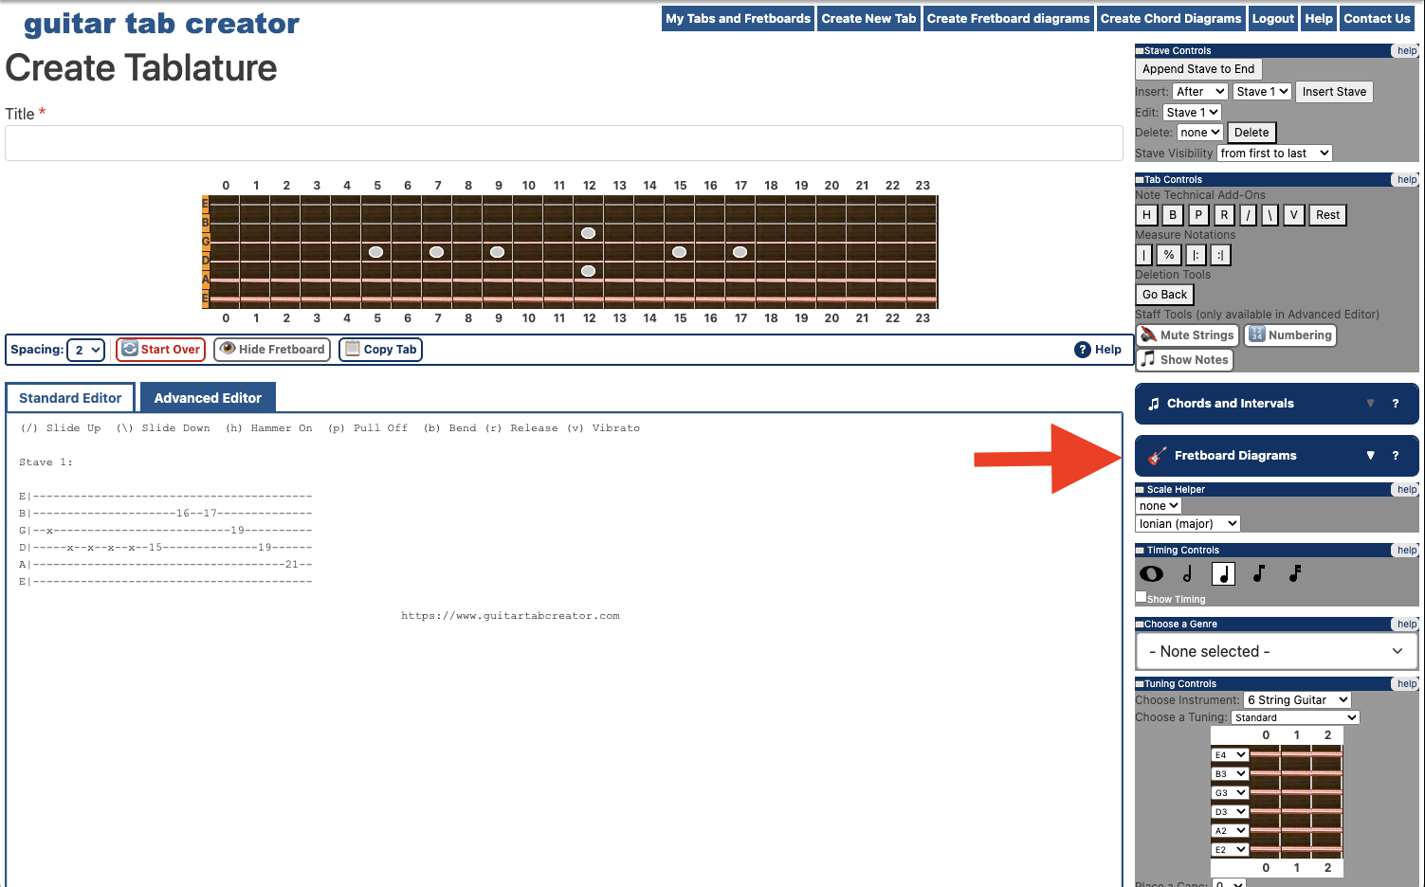This screenshot has height=887, width=1425.
Task: Select the eighth note timing icon
Action: (x=1258, y=574)
